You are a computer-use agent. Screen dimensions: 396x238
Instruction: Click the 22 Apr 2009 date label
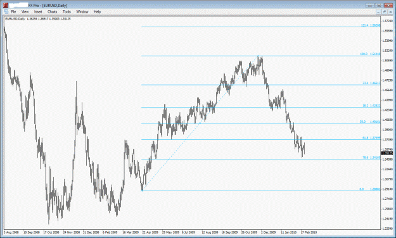[x=150, y=232]
